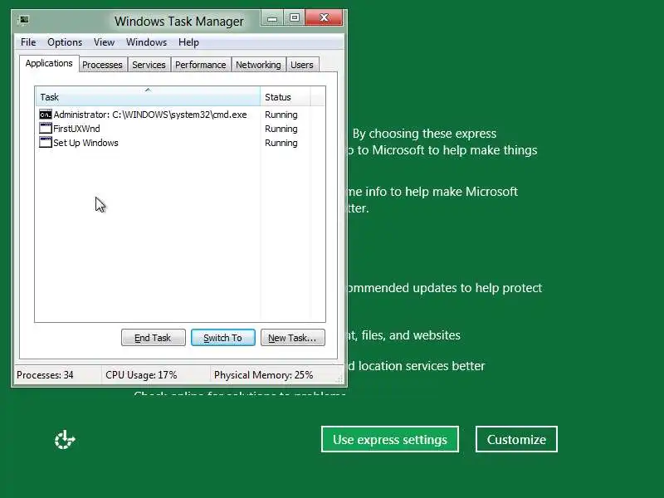
Task: Click the New Task... button
Action: pos(293,338)
